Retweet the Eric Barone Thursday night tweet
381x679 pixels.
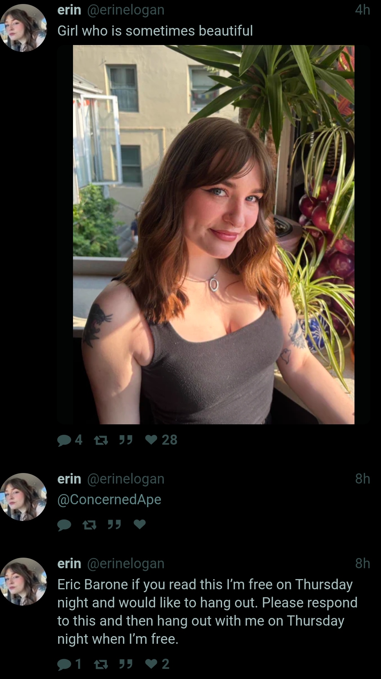[x=101, y=664]
